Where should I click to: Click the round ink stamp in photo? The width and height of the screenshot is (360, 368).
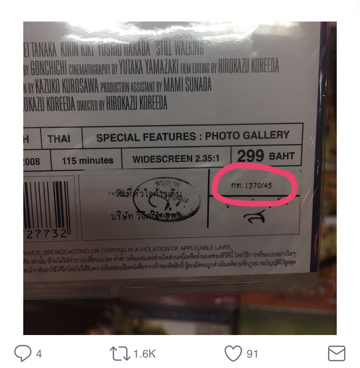(167, 199)
